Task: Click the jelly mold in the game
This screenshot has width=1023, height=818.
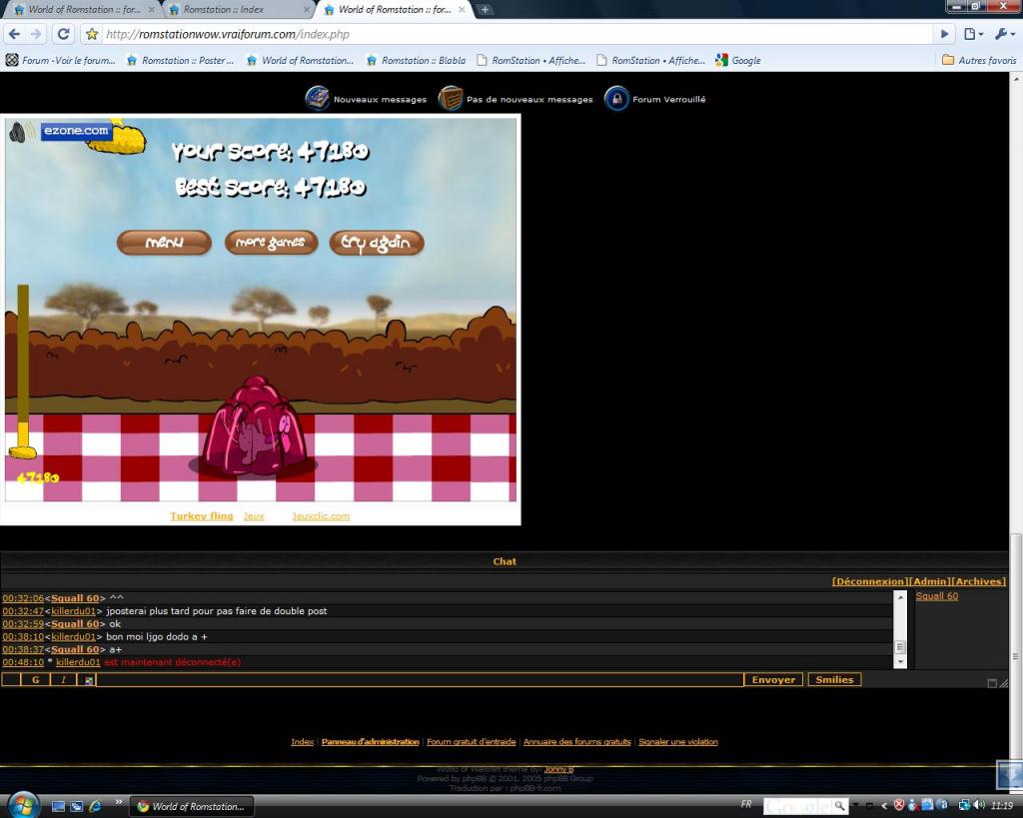Action: (x=255, y=427)
